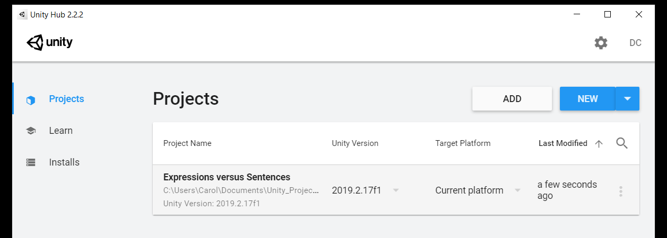Open the Learn graduation cap icon

[x=31, y=131]
